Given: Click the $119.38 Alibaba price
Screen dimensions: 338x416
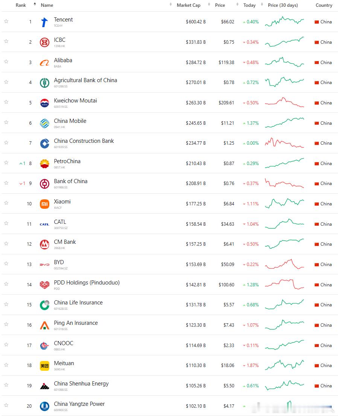Looking at the screenshot, I should coord(226,63).
